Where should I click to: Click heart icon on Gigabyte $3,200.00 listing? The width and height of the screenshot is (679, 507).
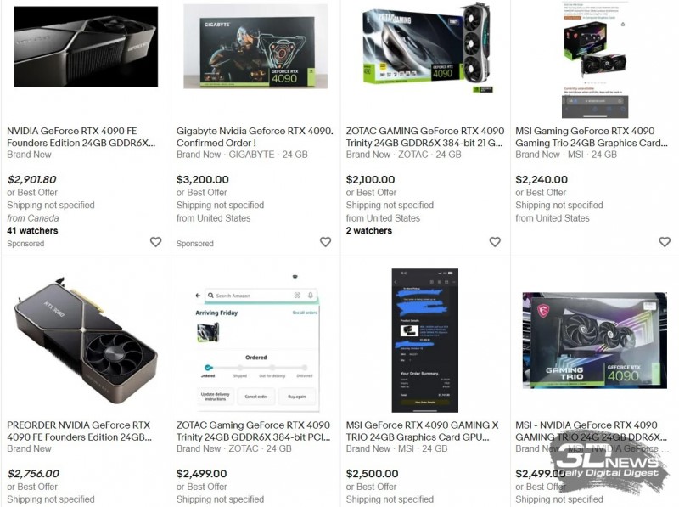(x=325, y=242)
